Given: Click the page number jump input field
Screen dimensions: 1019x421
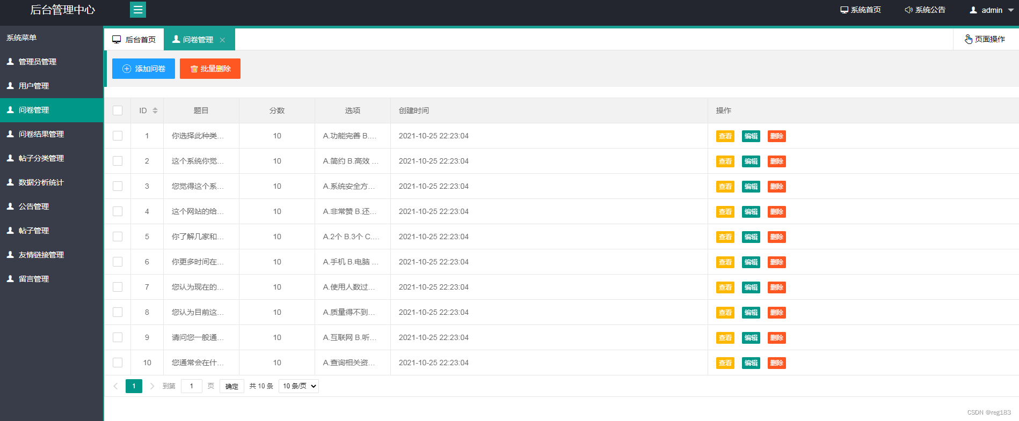Looking at the screenshot, I should [x=192, y=386].
